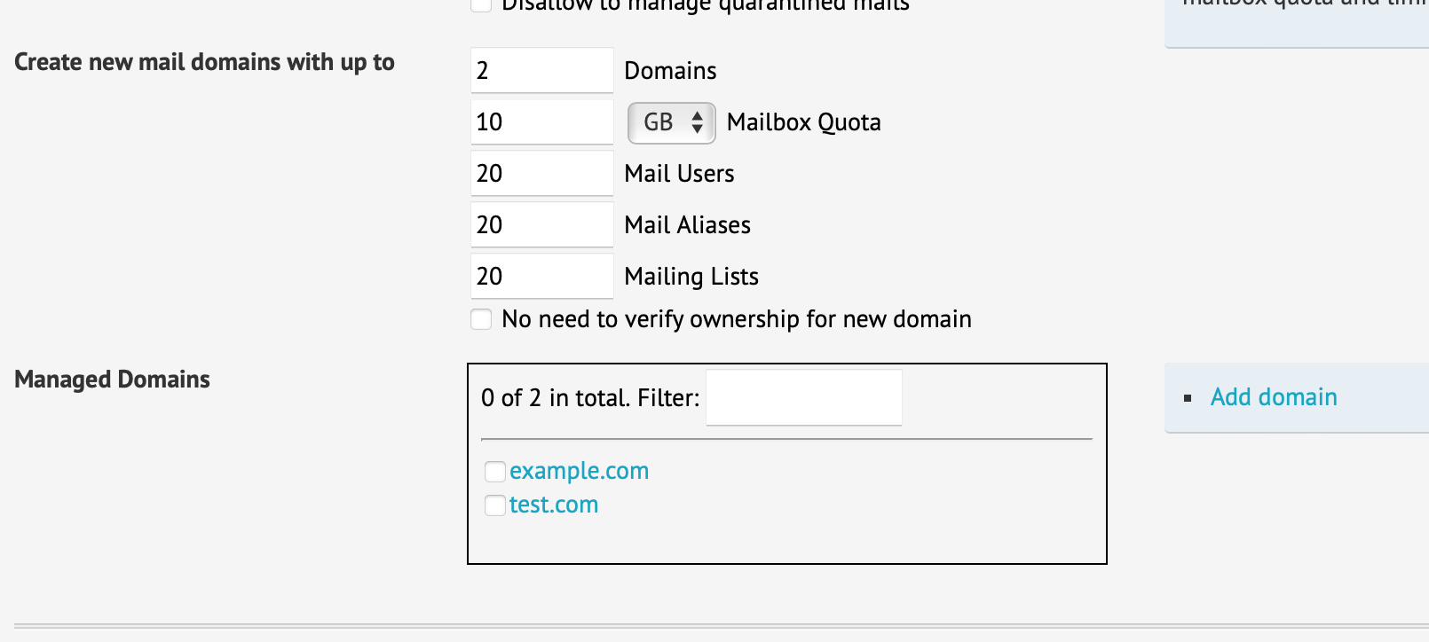Click the 'Managed Domains' section label
Screen dimensions: 1429x642
[111, 379]
